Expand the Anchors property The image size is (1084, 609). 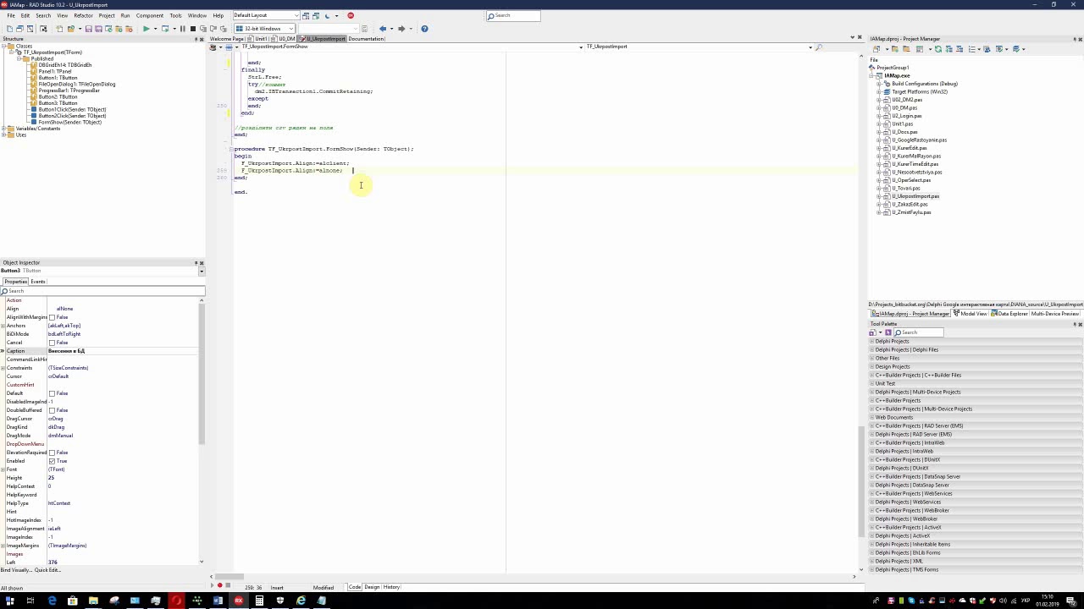(3, 326)
